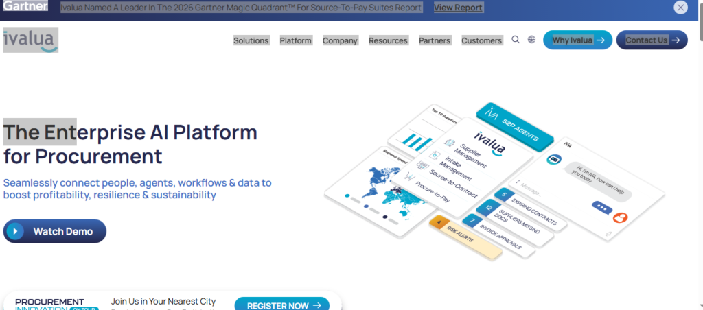Open the Customers menu
The image size is (703, 310).
tap(481, 40)
